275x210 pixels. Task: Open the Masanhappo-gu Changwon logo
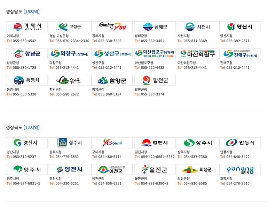155,54
